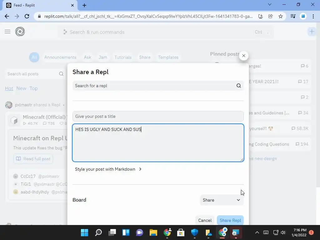The width and height of the screenshot is (320, 240).
Task: Open a new browser tab
Action: point(84,5)
